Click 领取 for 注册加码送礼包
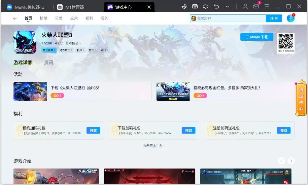The width and height of the screenshot is (308, 185). tap(284, 131)
